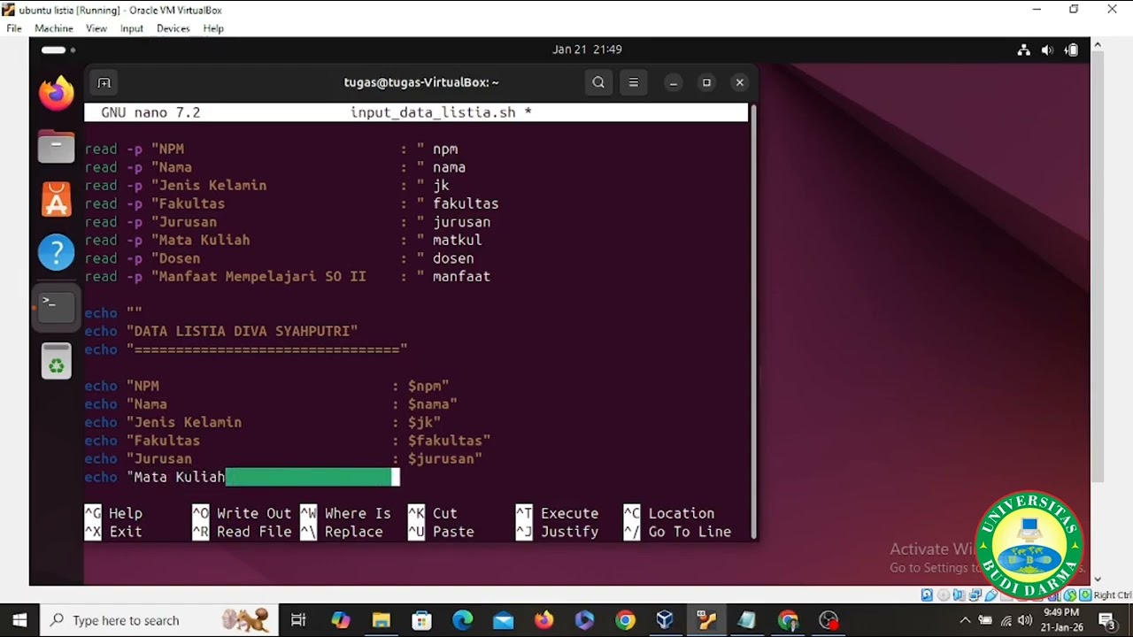Image resolution: width=1133 pixels, height=637 pixels.
Task: Open the Windows Start menu
Action: pyautogui.click(x=19, y=620)
